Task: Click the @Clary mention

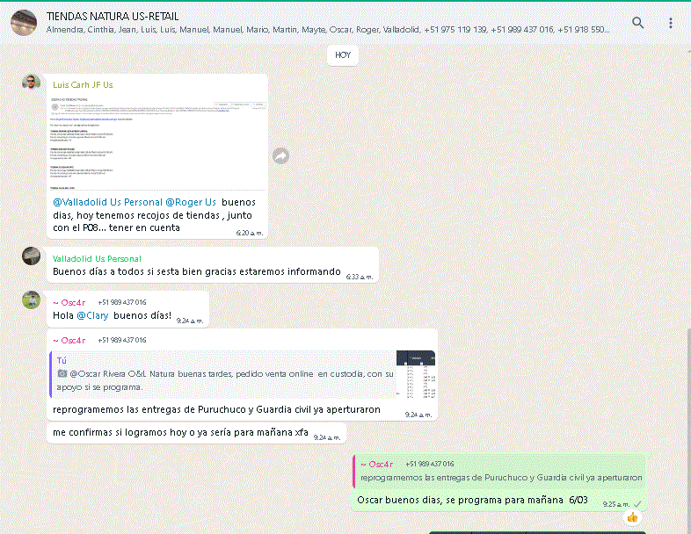Action: [x=92, y=315]
